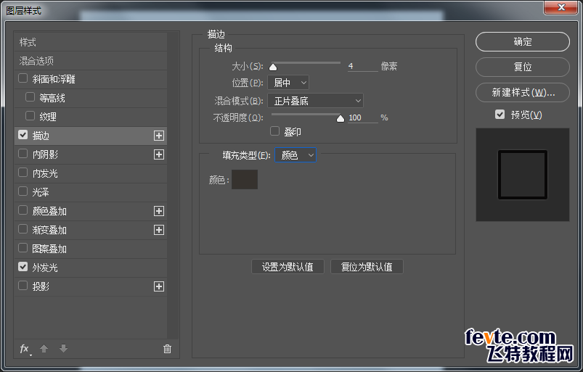583x372 pixels.
Task: Click the plus icon next to 颜色叠加
Action: point(159,211)
